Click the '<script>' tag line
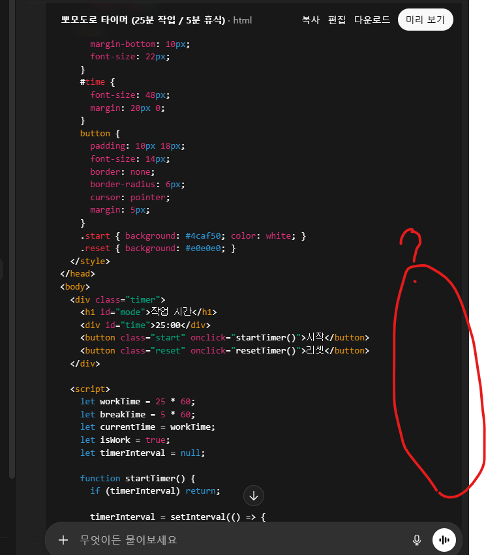486x555 pixels. [x=90, y=389]
